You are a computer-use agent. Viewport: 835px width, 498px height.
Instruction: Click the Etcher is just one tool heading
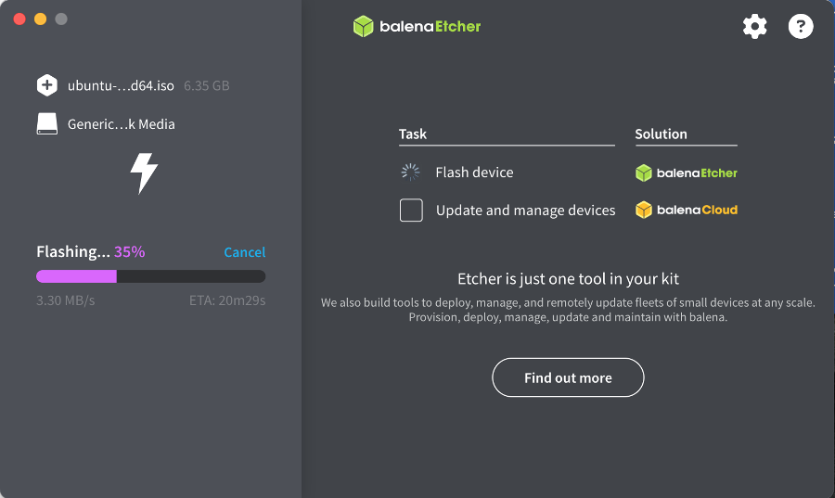tap(568, 279)
